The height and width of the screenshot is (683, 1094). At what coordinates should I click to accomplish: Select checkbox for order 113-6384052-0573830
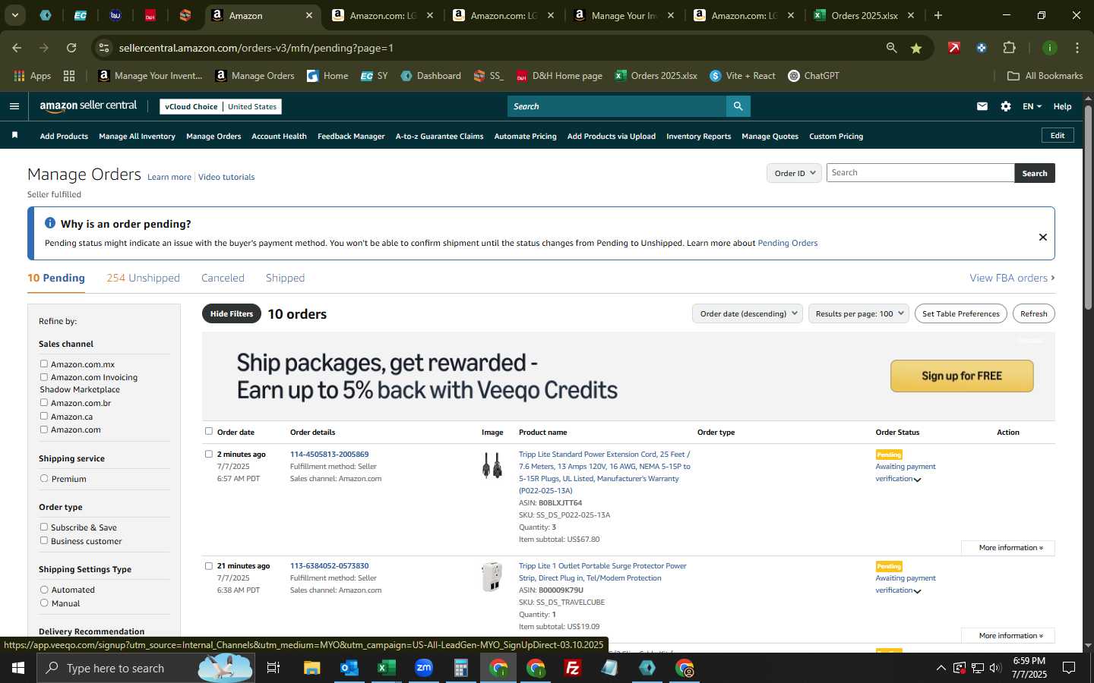point(209,565)
